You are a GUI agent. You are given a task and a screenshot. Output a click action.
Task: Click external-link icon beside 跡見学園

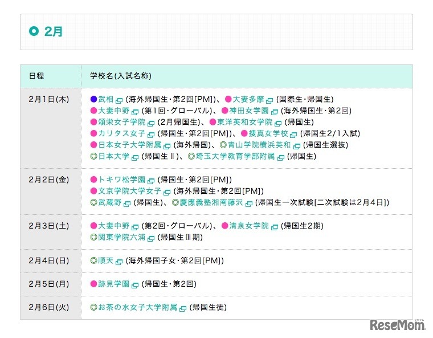coord(135,285)
